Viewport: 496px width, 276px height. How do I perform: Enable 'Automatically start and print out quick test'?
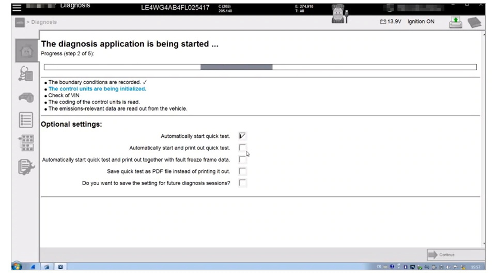click(243, 148)
